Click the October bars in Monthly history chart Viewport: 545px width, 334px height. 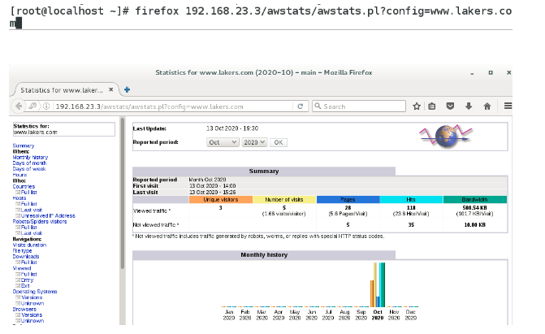click(x=378, y=284)
